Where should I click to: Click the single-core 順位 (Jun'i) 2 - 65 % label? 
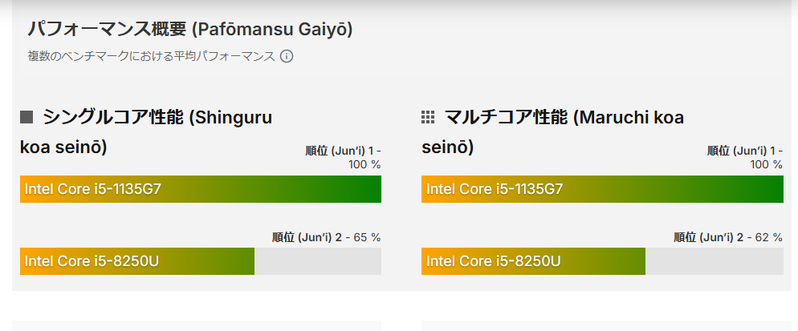tap(326, 237)
